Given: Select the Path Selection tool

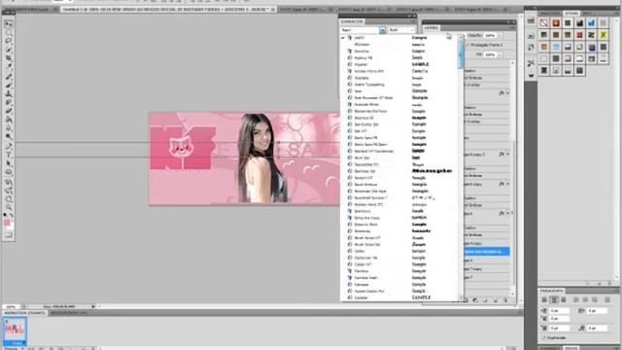Looking at the screenshot, I should tap(9, 163).
